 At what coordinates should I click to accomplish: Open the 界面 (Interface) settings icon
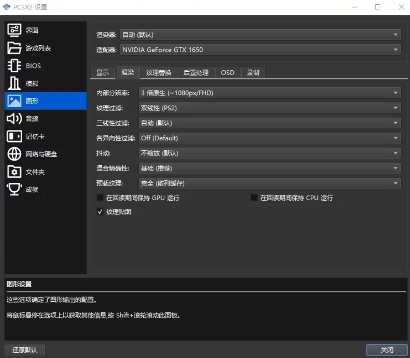pos(14,30)
